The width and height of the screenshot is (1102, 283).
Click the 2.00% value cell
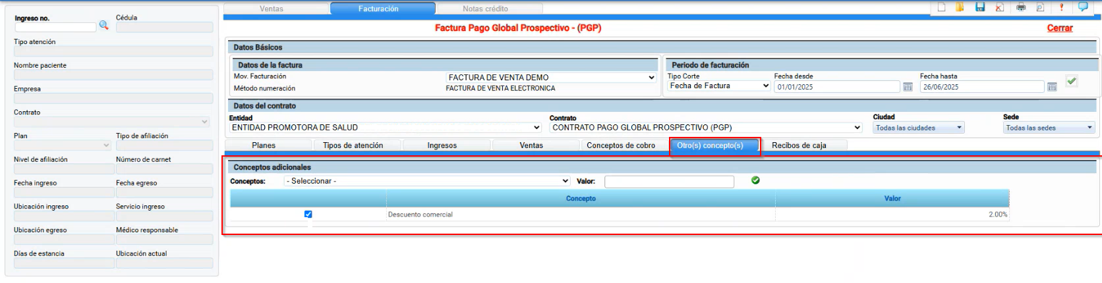coord(892,215)
